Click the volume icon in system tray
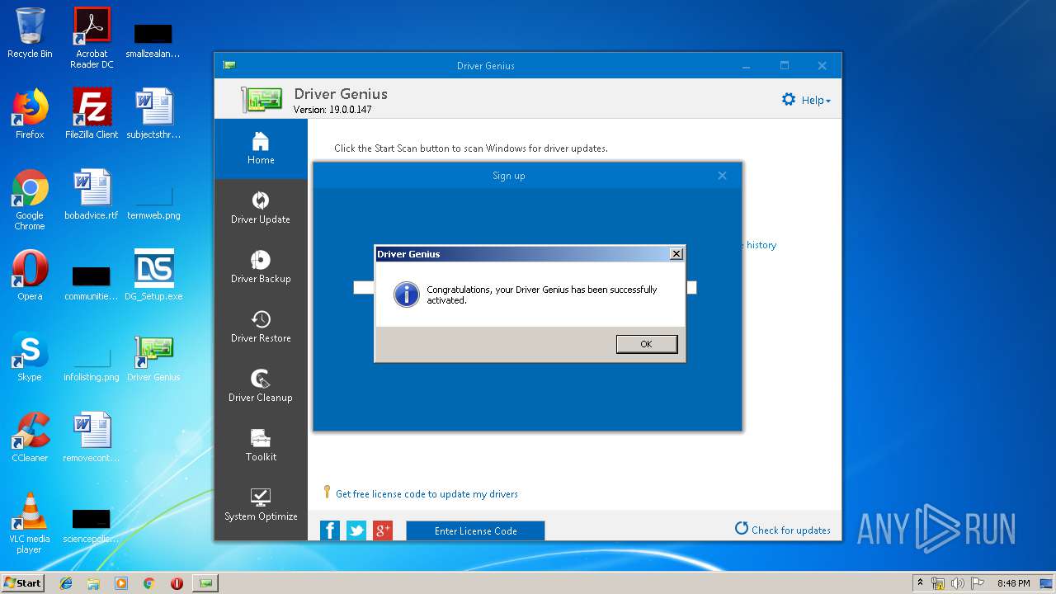 (x=958, y=583)
